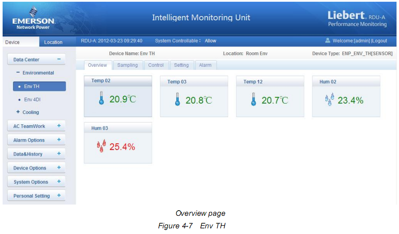The width and height of the screenshot is (399, 234).
Task: Switch to the Location tab
Action: click(x=53, y=42)
